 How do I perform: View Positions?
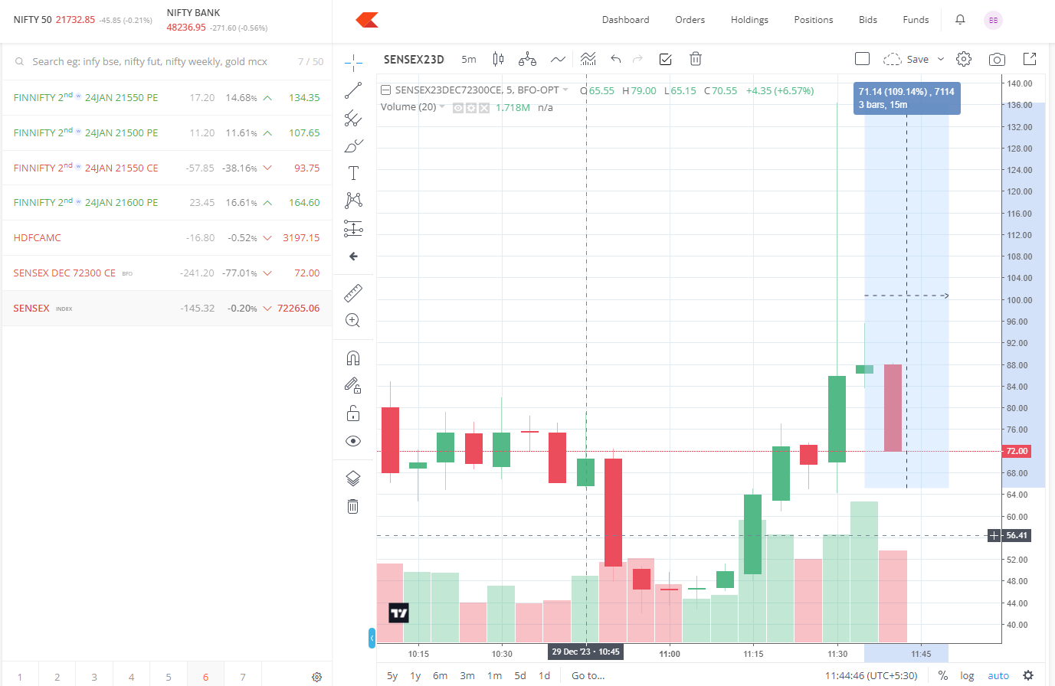click(813, 20)
